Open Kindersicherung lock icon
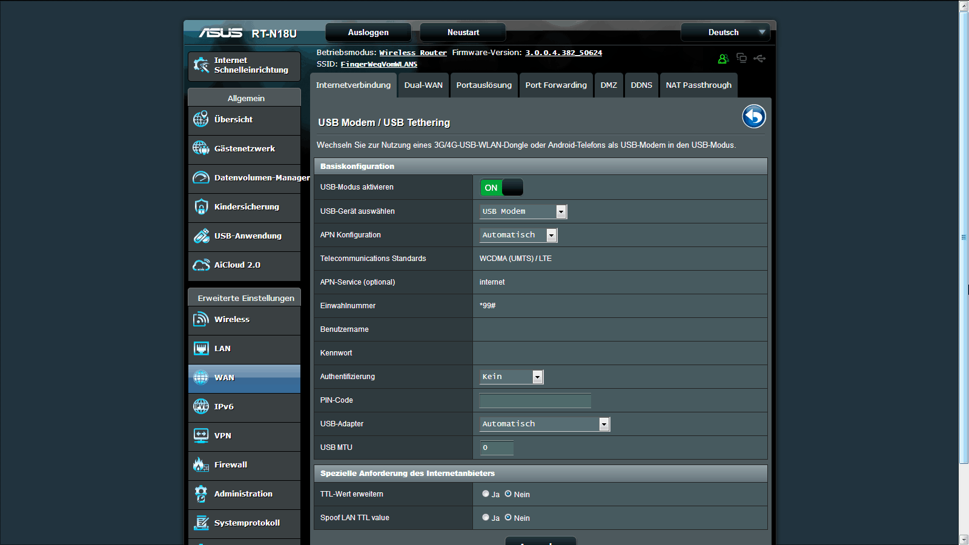The width and height of the screenshot is (969, 545). click(201, 206)
